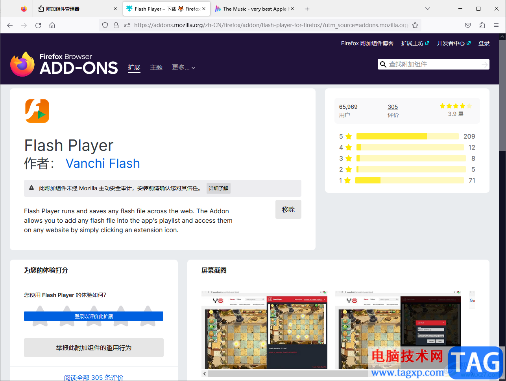The image size is (506, 381).
Task: Open the 305 评价 link in the stats card
Action: click(x=393, y=111)
